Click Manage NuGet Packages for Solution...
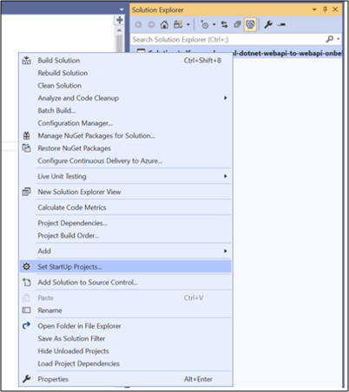 (x=126, y=135)
